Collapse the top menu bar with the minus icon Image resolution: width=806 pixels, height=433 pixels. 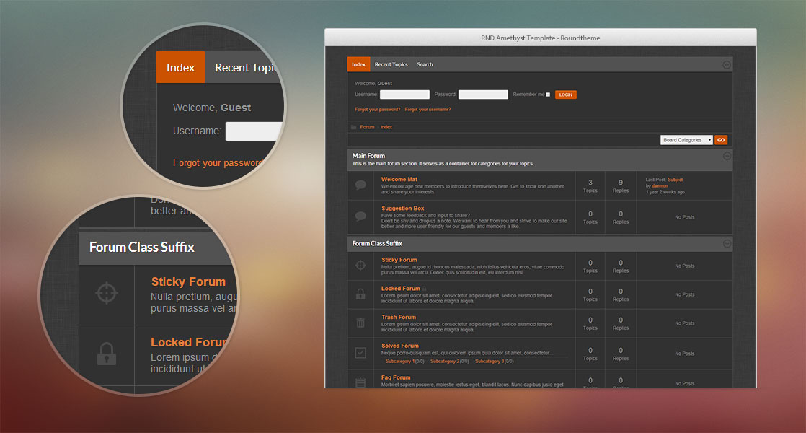point(726,64)
